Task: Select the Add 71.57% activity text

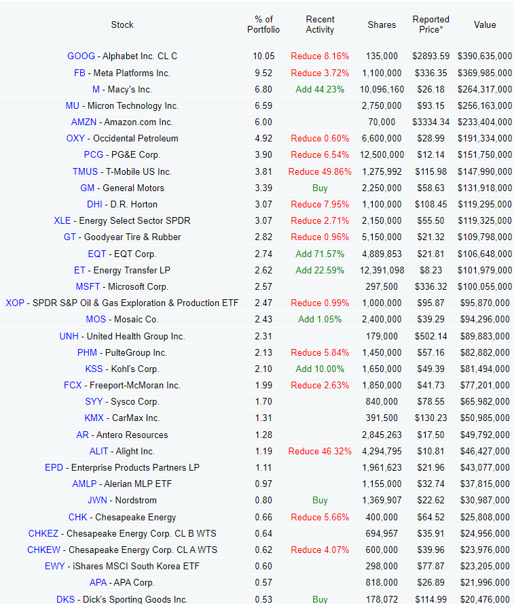Action: tap(320, 254)
